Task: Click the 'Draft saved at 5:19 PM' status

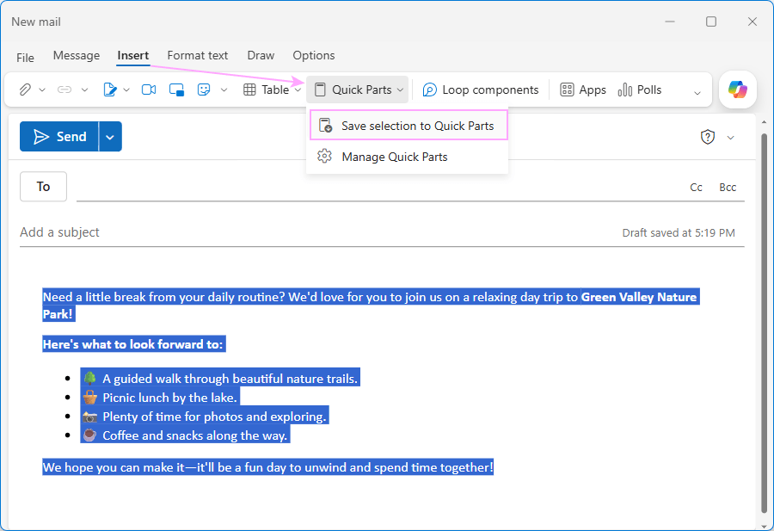Action: click(x=679, y=232)
